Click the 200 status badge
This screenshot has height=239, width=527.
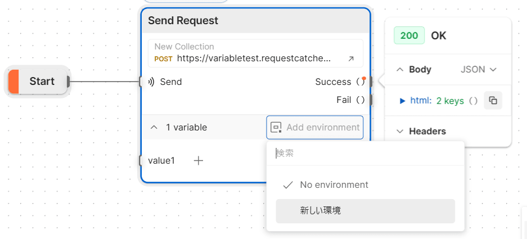[x=409, y=35]
